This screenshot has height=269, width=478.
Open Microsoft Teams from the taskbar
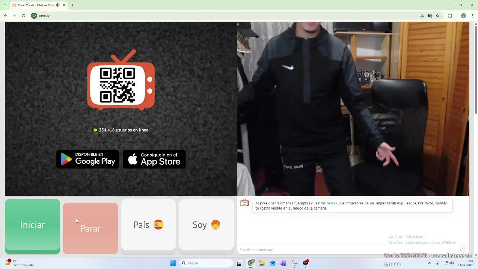pos(283,263)
